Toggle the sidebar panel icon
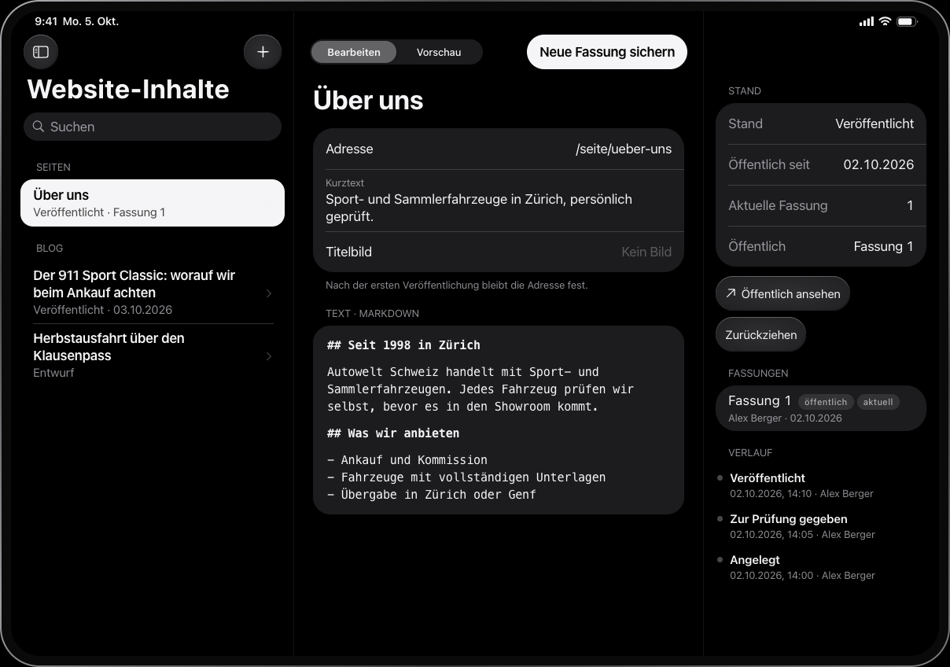950x667 pixels. [x=41, y=52]
